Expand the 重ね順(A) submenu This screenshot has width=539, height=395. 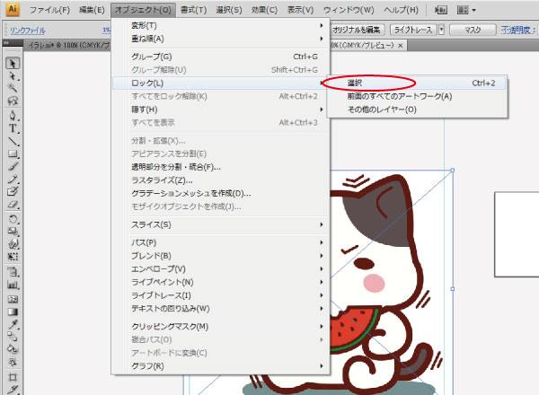click(x=221, y=39)
